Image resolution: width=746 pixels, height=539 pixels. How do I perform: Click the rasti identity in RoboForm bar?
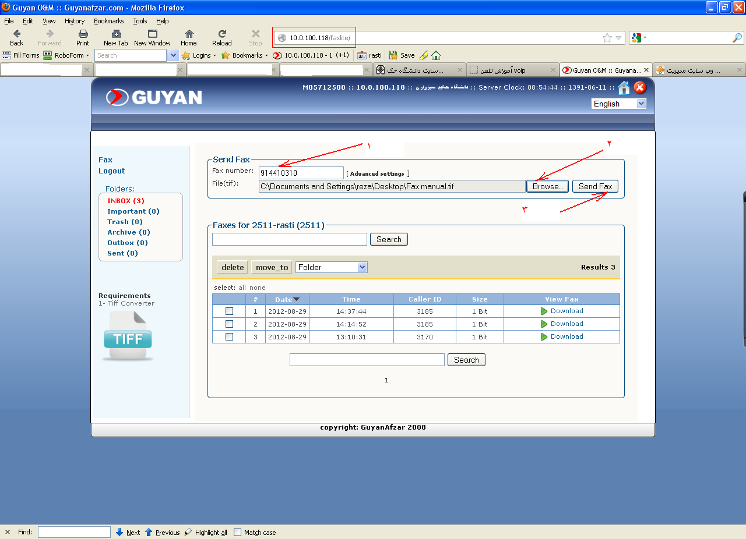pos(370,55)
